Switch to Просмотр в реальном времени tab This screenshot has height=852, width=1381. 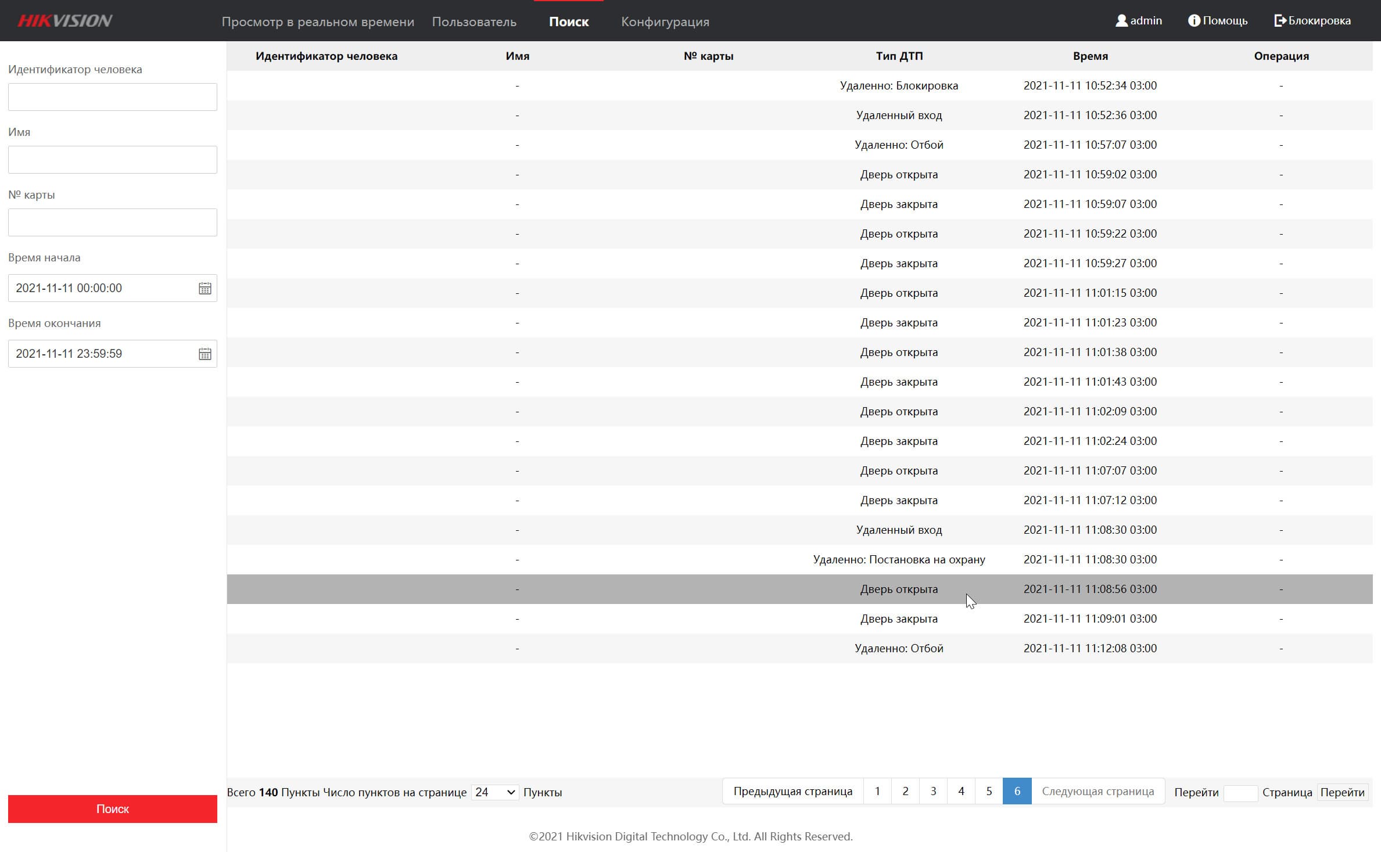[x=318, y=22]
